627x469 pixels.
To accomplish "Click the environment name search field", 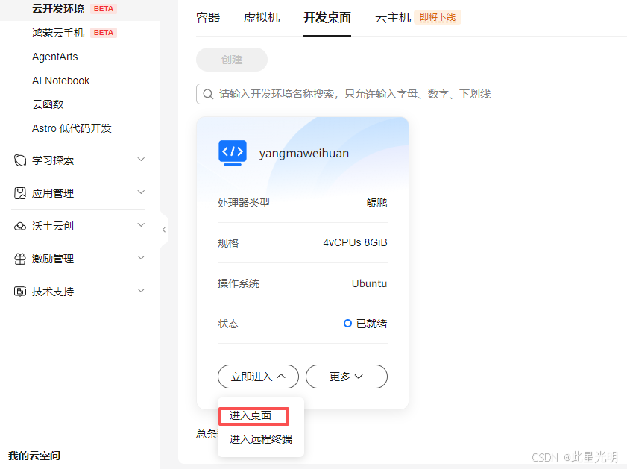I will tap(411, 95).
